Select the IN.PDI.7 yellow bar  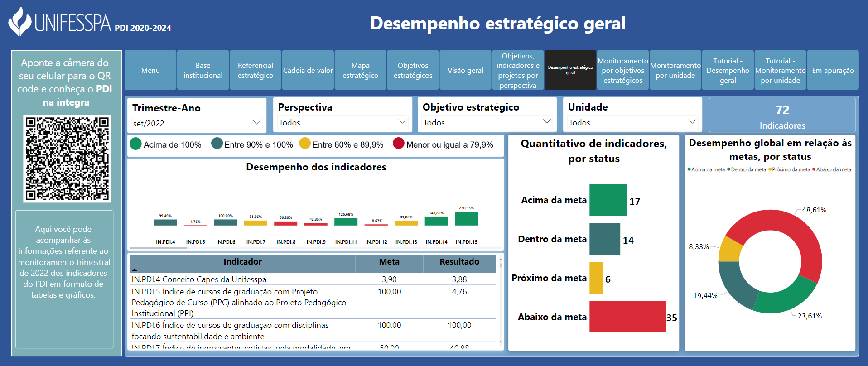[256, 223]
